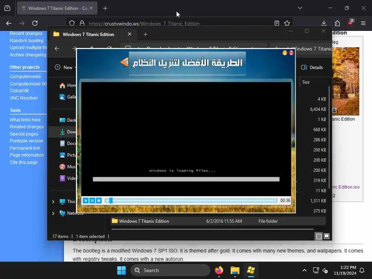
Task: Open Firefox from taskbar
Action: tap(219, 270)
